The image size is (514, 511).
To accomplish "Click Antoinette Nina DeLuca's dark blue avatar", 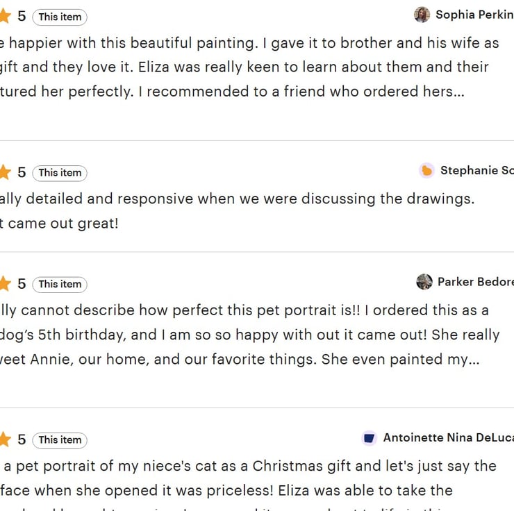I will coord(370,437).
